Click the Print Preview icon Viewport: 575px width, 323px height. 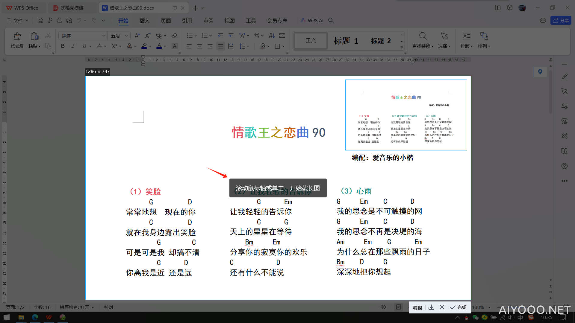[x=69, y=20]
